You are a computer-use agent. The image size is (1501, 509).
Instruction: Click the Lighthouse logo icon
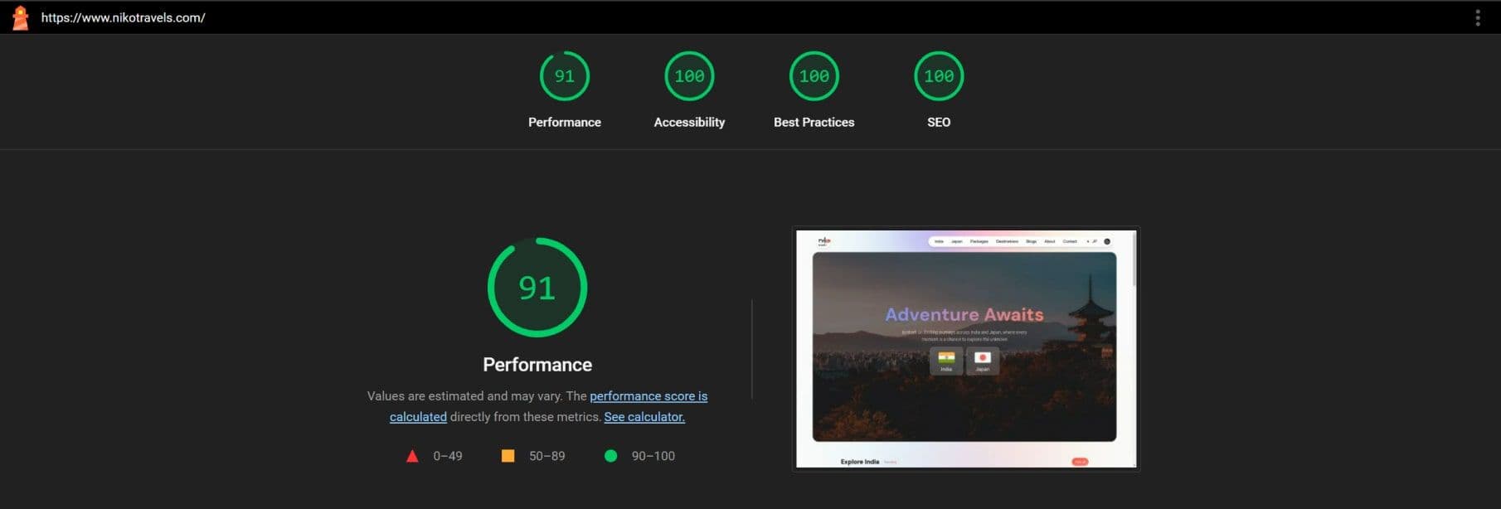tap(21, 17)
